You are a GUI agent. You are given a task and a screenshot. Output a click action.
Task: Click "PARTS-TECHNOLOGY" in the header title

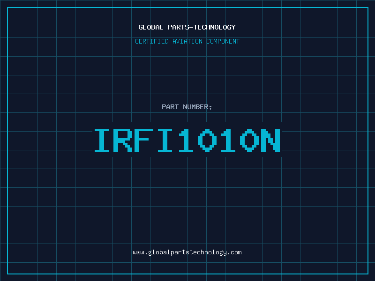[x=201, y=27]
